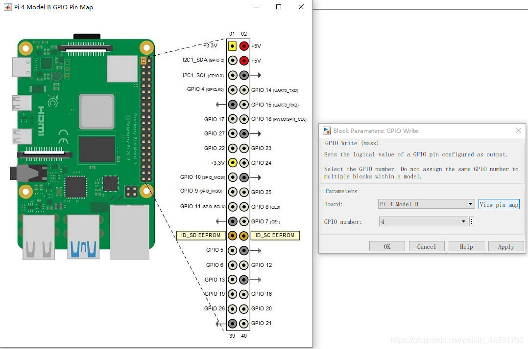Close the Block Parameters dialog
Image resolution: width=528 pixels, height=349 pixels.
coord(518,131)
